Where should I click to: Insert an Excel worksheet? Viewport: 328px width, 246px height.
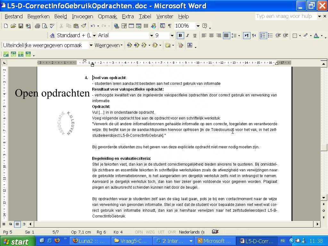click(x=138, y=26)
